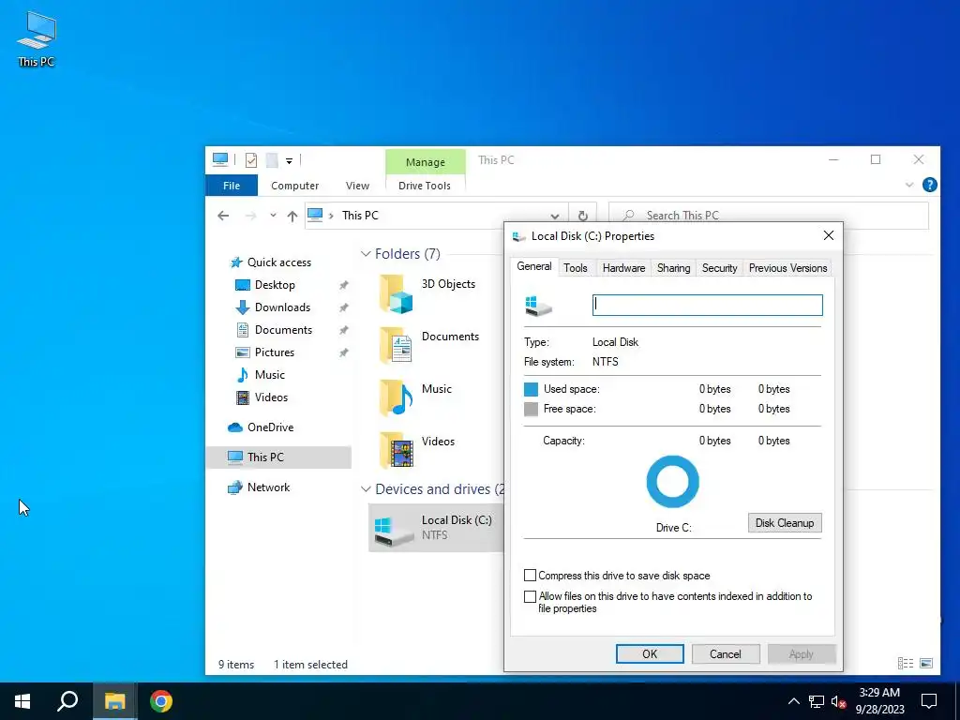
Task: Switch to Details view layout icon
Action: pyautogui.click(x=905, y=663)
